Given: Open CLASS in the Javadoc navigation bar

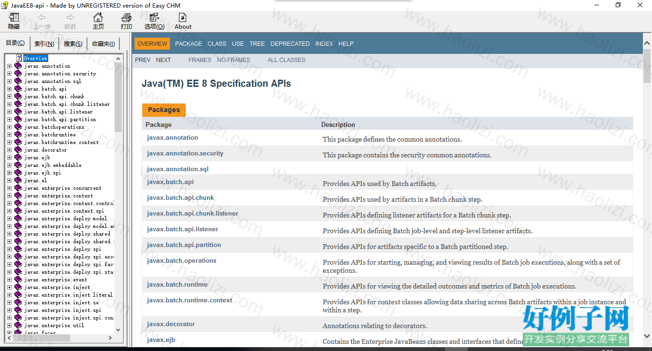Looking at the screenshot, I should (x=217, y=43).
